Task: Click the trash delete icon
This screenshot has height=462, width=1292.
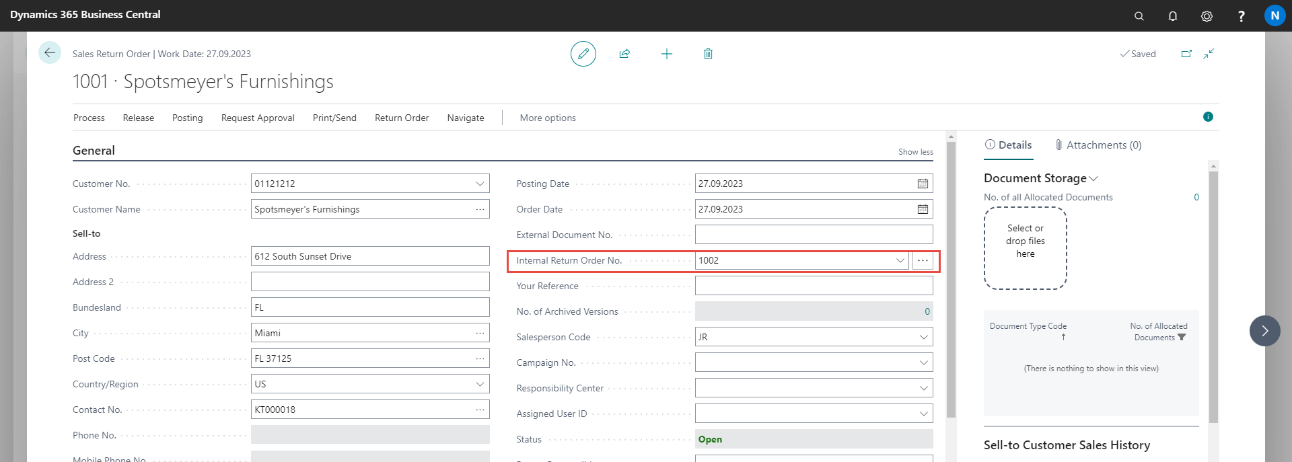Action: (x=708, y=54)
